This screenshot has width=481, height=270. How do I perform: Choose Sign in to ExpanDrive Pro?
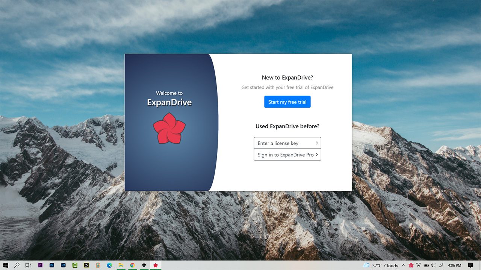pos(287,154)
